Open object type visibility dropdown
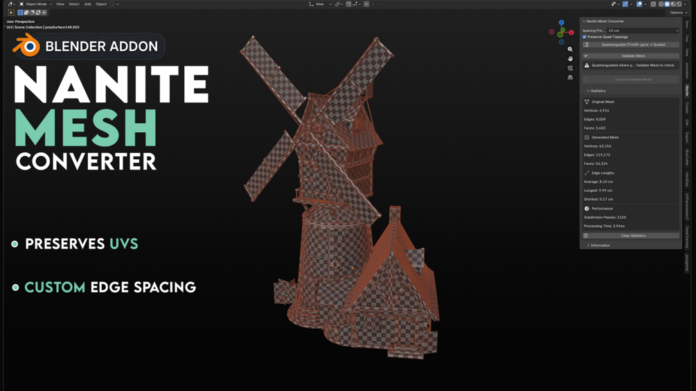Viewport: 696px width, 391px height. point(616,4)
